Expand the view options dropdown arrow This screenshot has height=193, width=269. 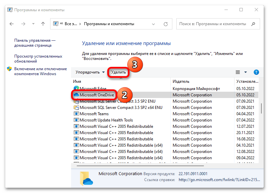point(246,72)
